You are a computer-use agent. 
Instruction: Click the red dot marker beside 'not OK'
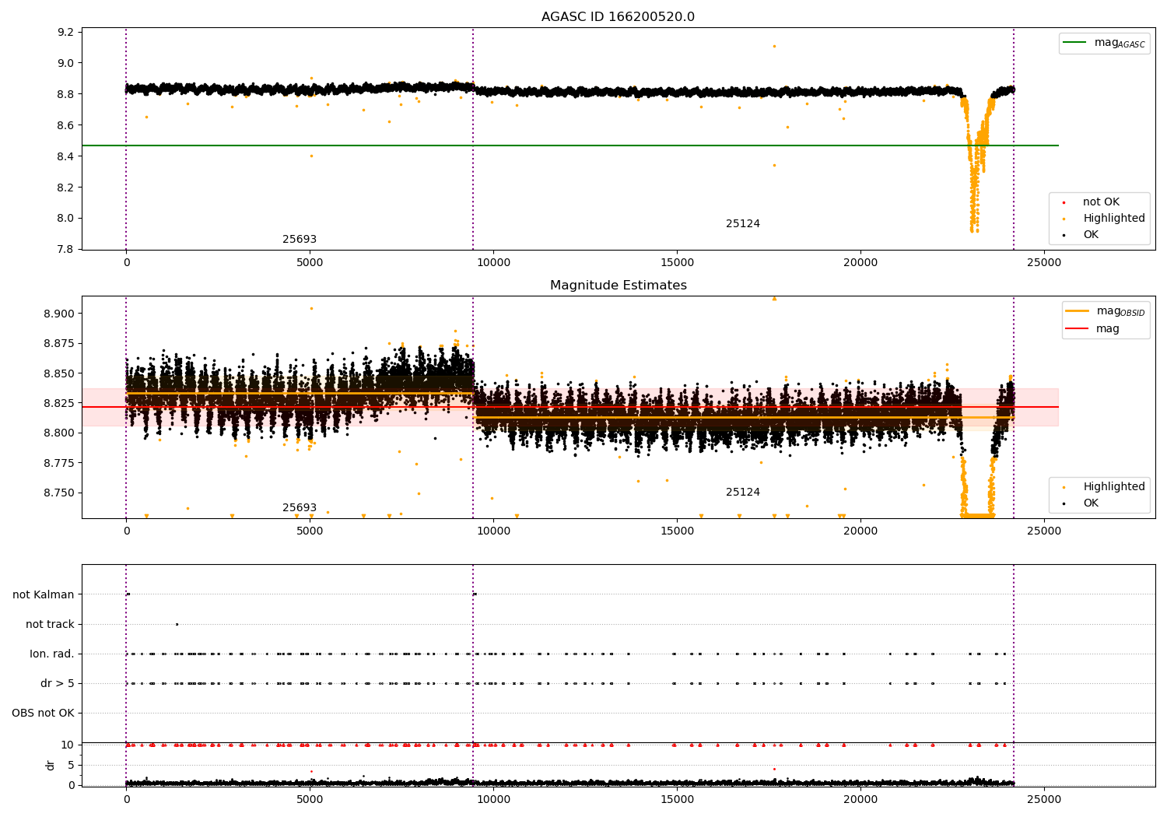(1064, 202)
